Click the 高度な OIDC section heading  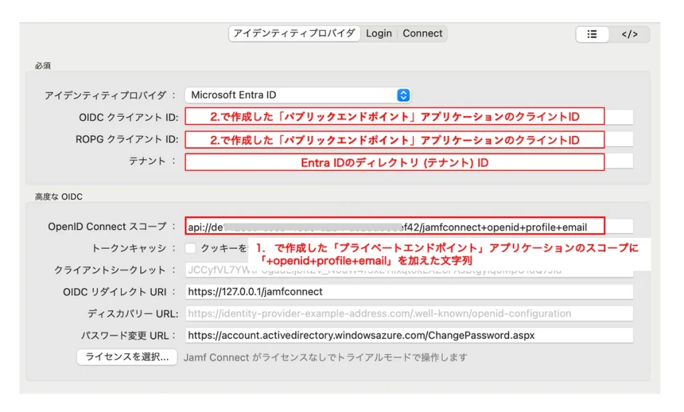coord(59,197)
